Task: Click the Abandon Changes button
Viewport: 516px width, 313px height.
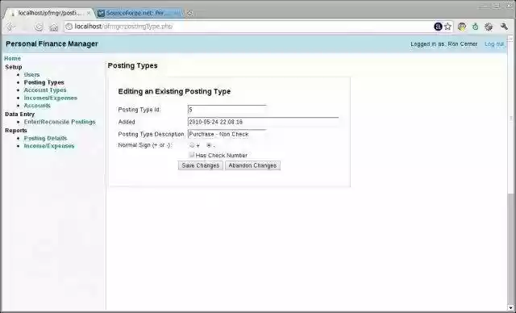Action: (252, 165)
